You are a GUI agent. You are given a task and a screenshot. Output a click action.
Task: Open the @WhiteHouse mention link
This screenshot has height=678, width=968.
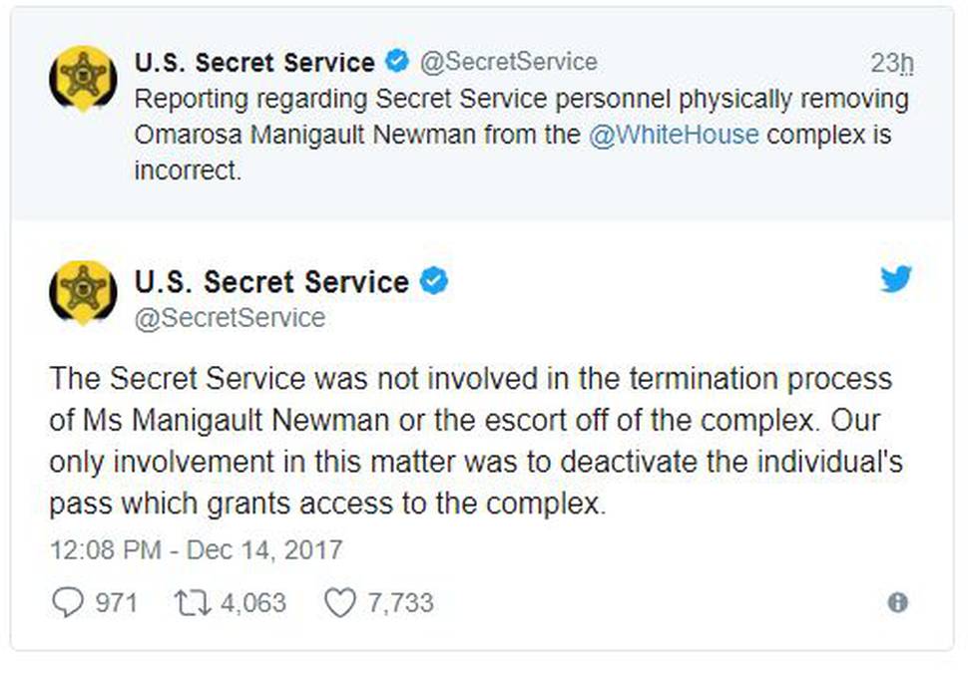point(674,135)
